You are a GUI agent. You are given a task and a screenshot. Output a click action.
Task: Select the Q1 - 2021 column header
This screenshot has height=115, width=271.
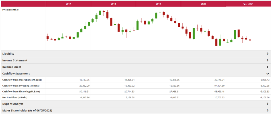pos(248,4)
